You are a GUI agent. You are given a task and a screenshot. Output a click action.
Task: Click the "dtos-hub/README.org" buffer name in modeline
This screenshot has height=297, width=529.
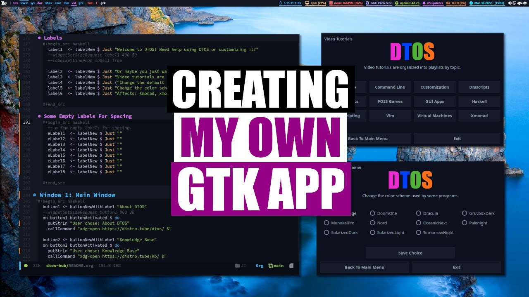pyautogui.click(x=70, y=266)
